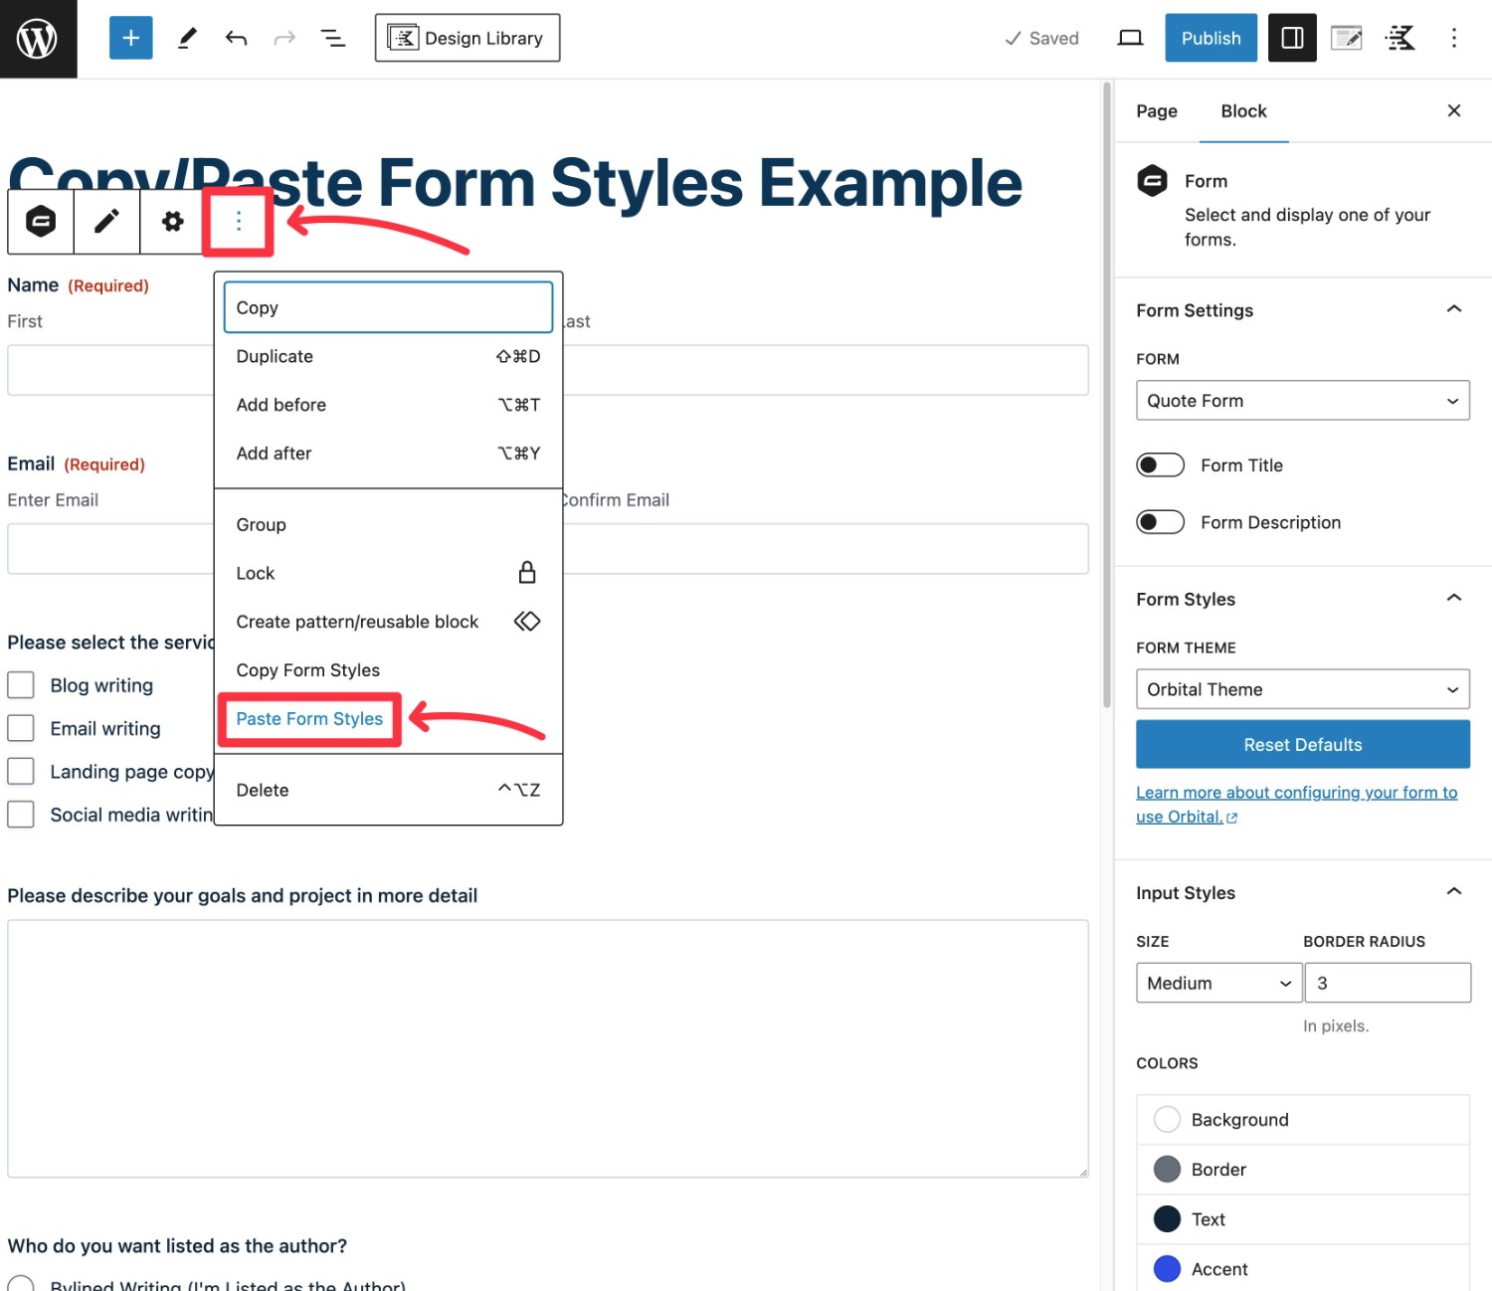Open the Orbital configuration learn more link
1492x1291 pixels.
1296,804
